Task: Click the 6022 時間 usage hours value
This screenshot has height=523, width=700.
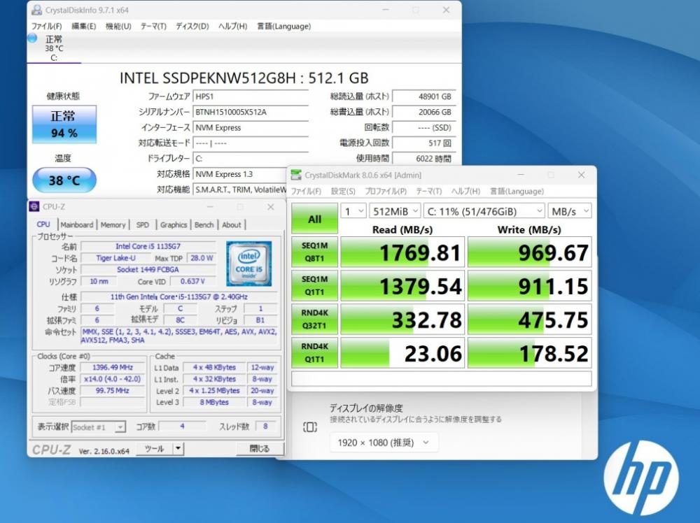Action: (423, 158)
